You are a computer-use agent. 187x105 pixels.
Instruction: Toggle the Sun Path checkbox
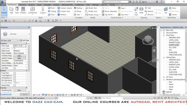point(15,68)
